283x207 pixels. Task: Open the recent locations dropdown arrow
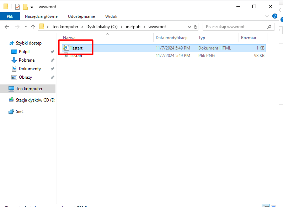pos(26,27)
